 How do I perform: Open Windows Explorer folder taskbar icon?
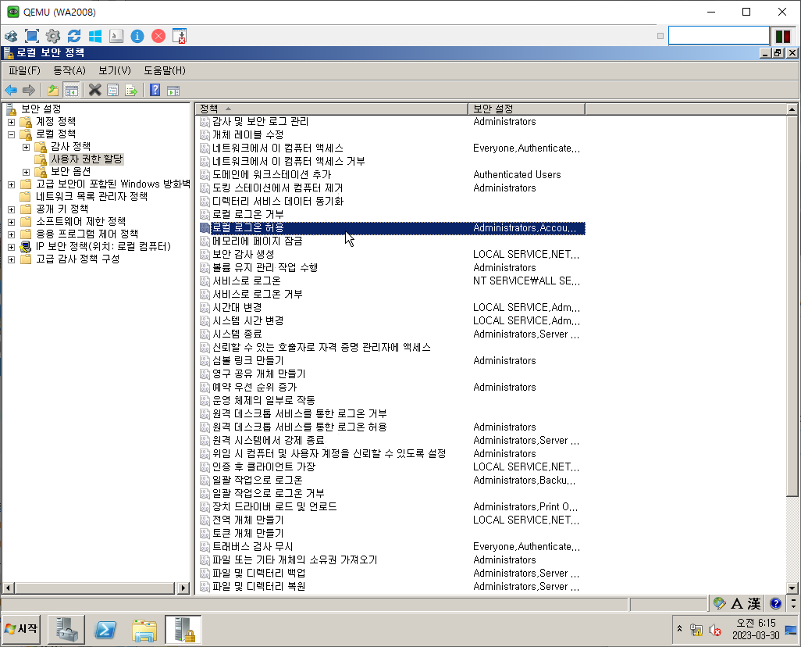click(x=144, y=630)
